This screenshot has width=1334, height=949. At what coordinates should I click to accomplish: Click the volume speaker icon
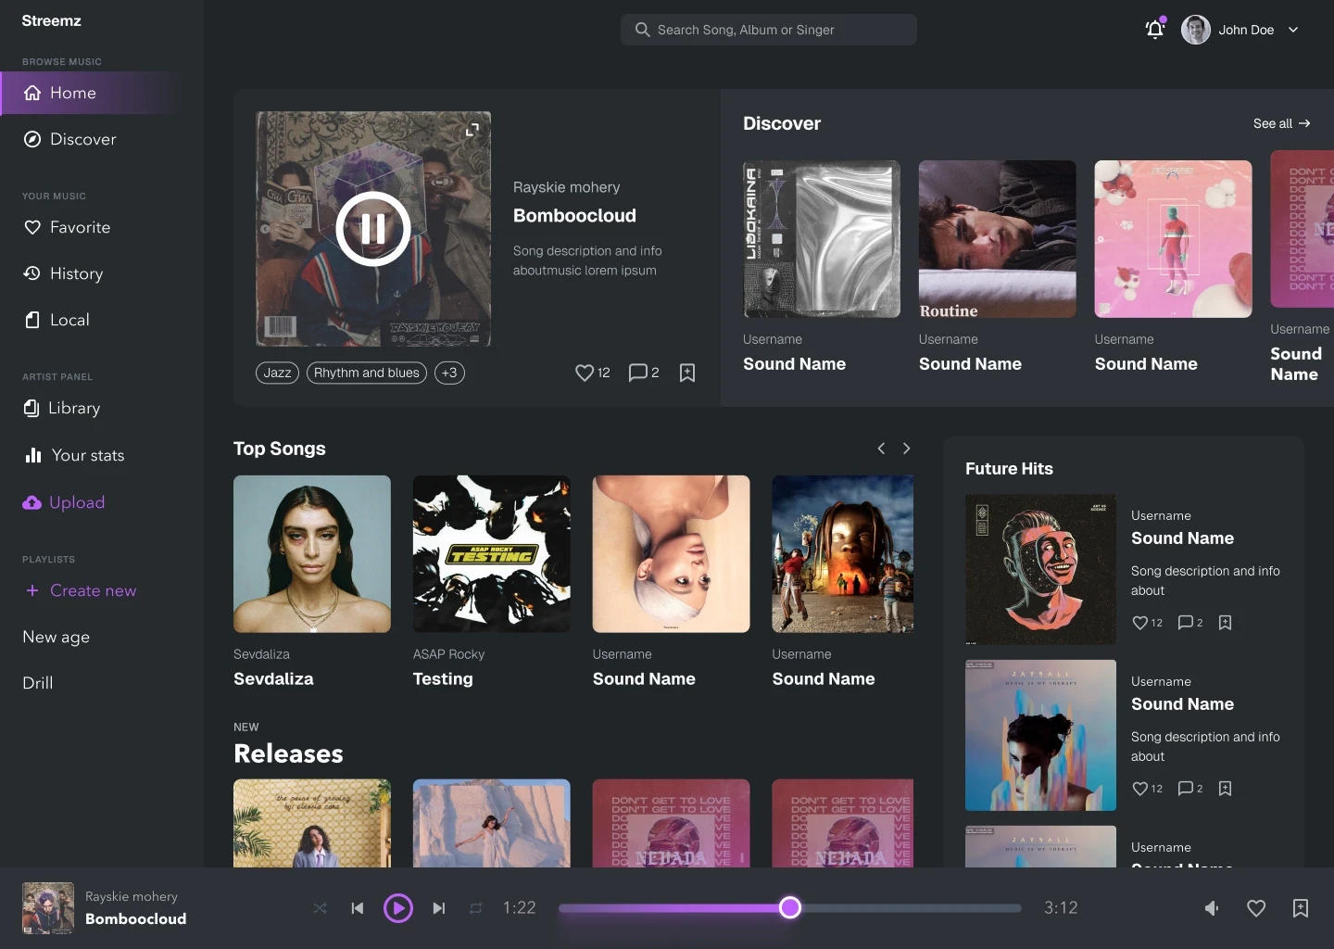(1212, 908)
